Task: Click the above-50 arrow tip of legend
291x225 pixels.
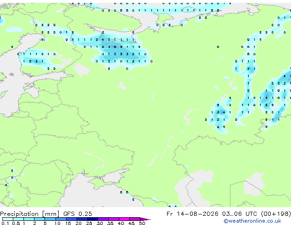Action: [145, 219]
